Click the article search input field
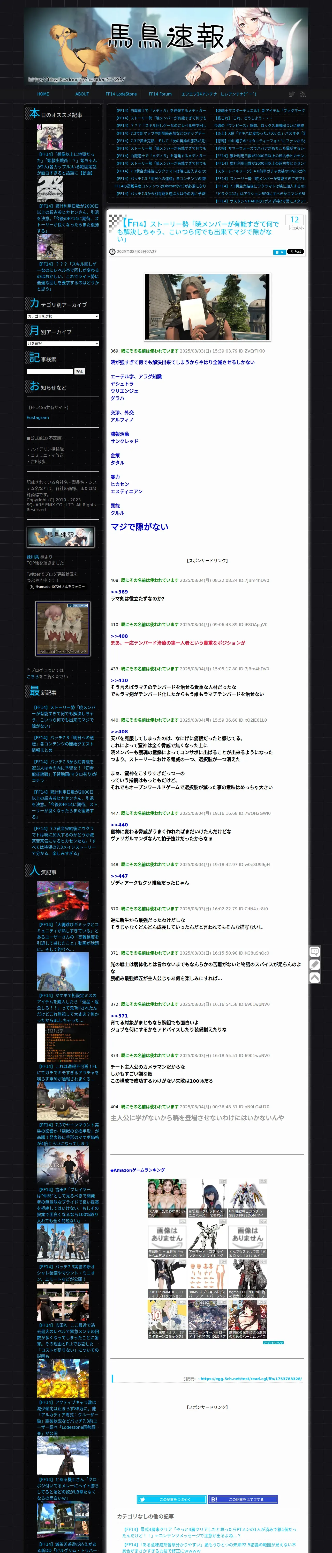The width and height of the screenshot is (332, 1553). click(49, 371)
